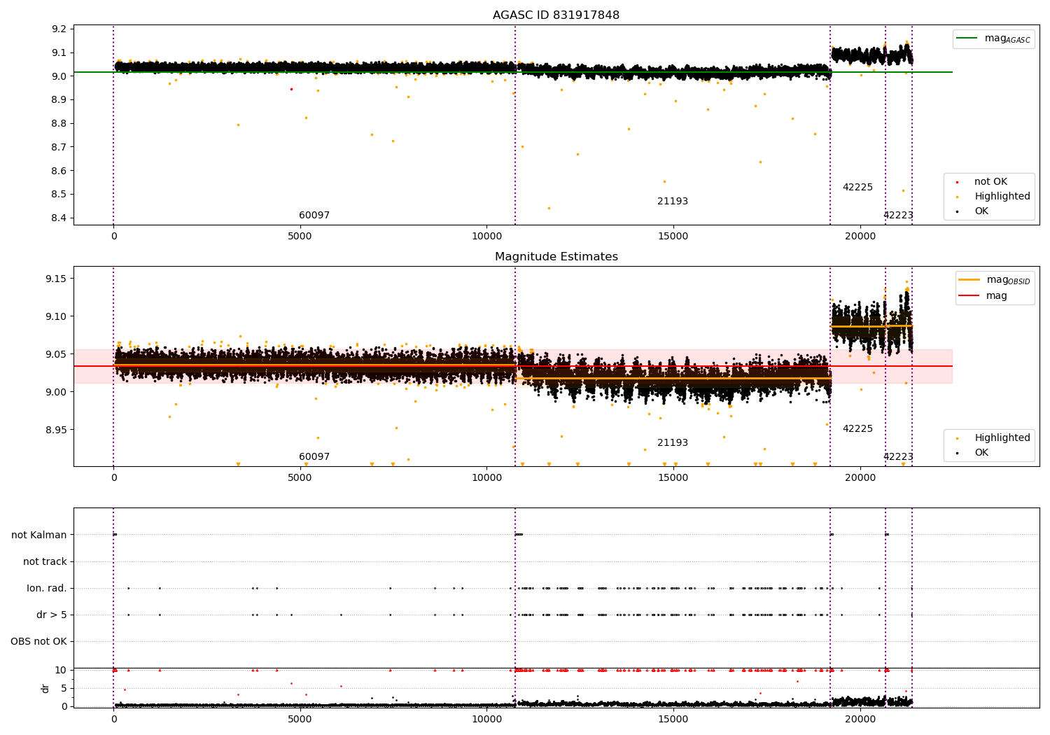This screenshot has width=1050, height=735.
Task: Click the 'OBS not OK' row label
Action: [39, 642]
